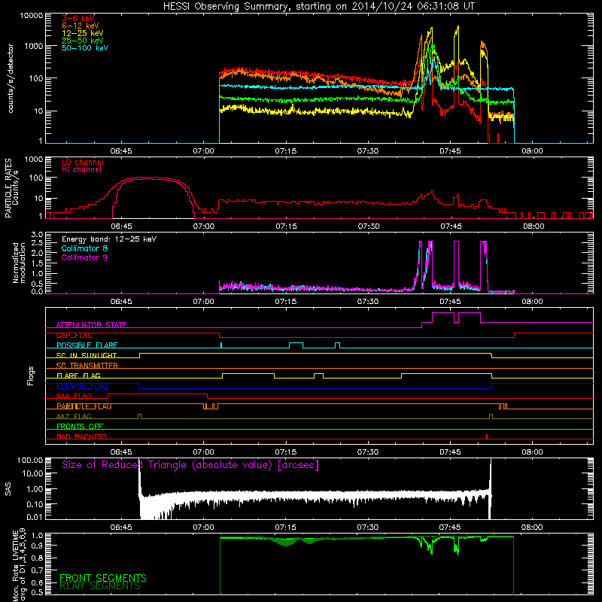Viewport: 602px width, 602px height.
Task: Click the Normalized modulation axis label
Action: tap(19, 263)
